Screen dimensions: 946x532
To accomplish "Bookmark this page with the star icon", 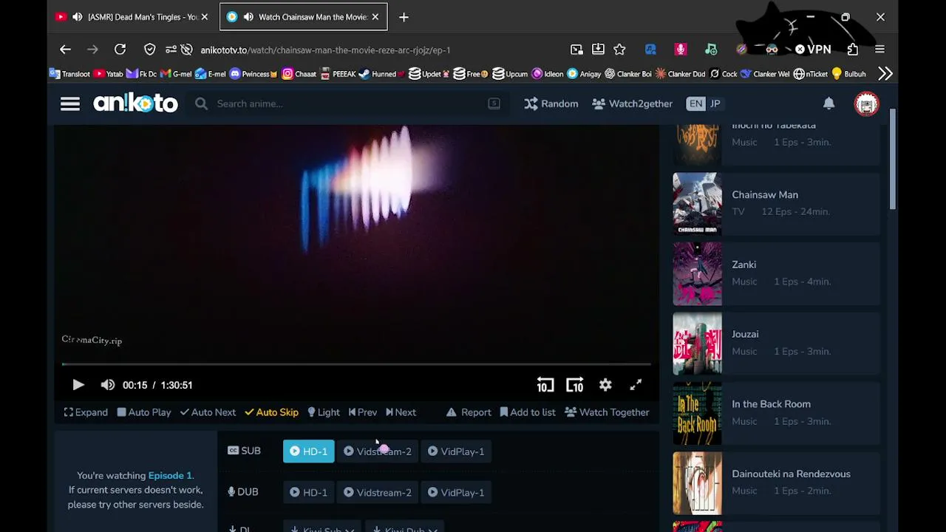I will point(619,50).
